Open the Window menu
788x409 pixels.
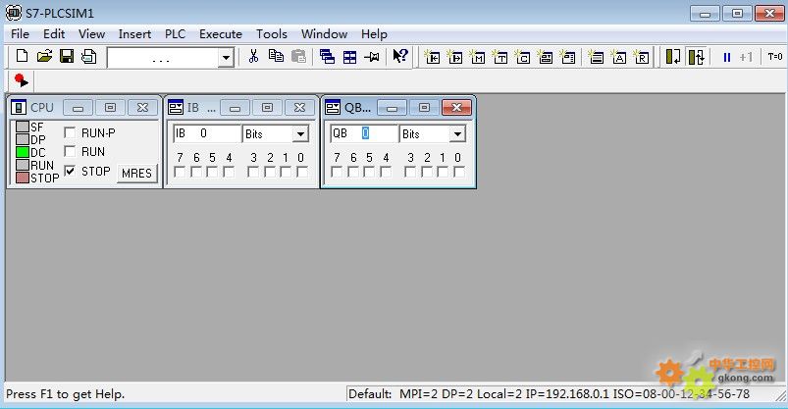pyautogui.click(x=324, y=34)
